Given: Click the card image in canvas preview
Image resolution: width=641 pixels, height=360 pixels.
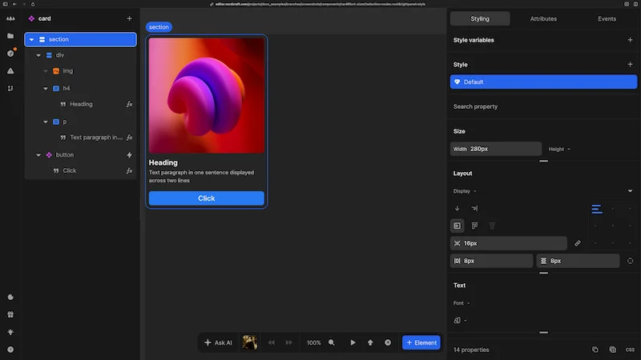Looking at the screenshot, I should click(207, 95).
